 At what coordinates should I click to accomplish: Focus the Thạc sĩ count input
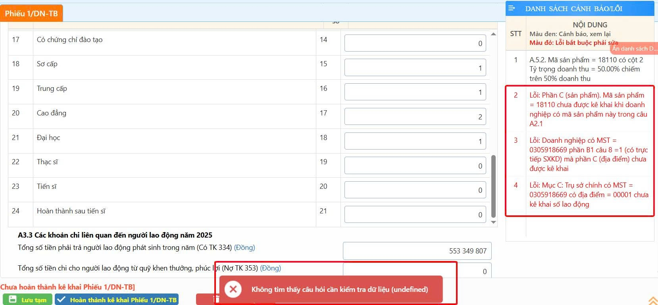[x=415, y=166]
